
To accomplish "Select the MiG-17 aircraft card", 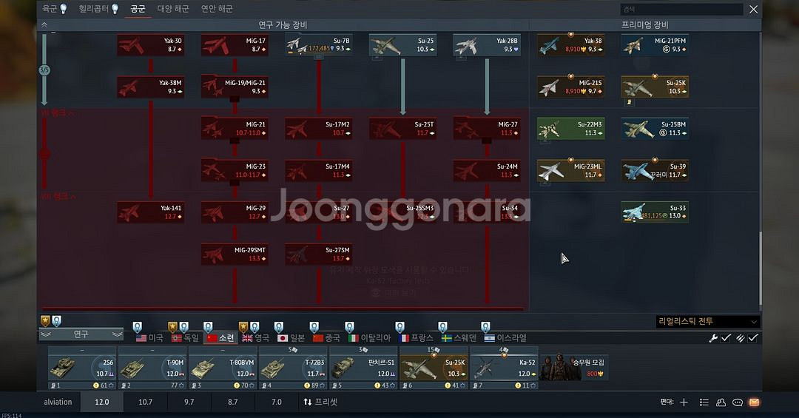I will [x=235, y=45].
